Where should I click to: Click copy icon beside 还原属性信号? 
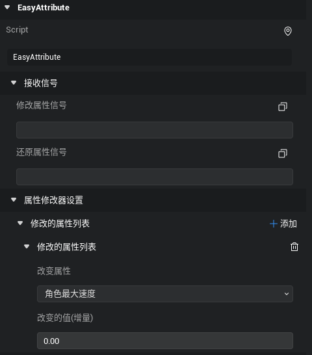pyautogui.click(x=283, y=153)
